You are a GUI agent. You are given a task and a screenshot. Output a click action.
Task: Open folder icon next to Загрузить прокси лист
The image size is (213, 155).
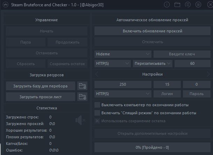pyautogui.click(x=82, y=97)
